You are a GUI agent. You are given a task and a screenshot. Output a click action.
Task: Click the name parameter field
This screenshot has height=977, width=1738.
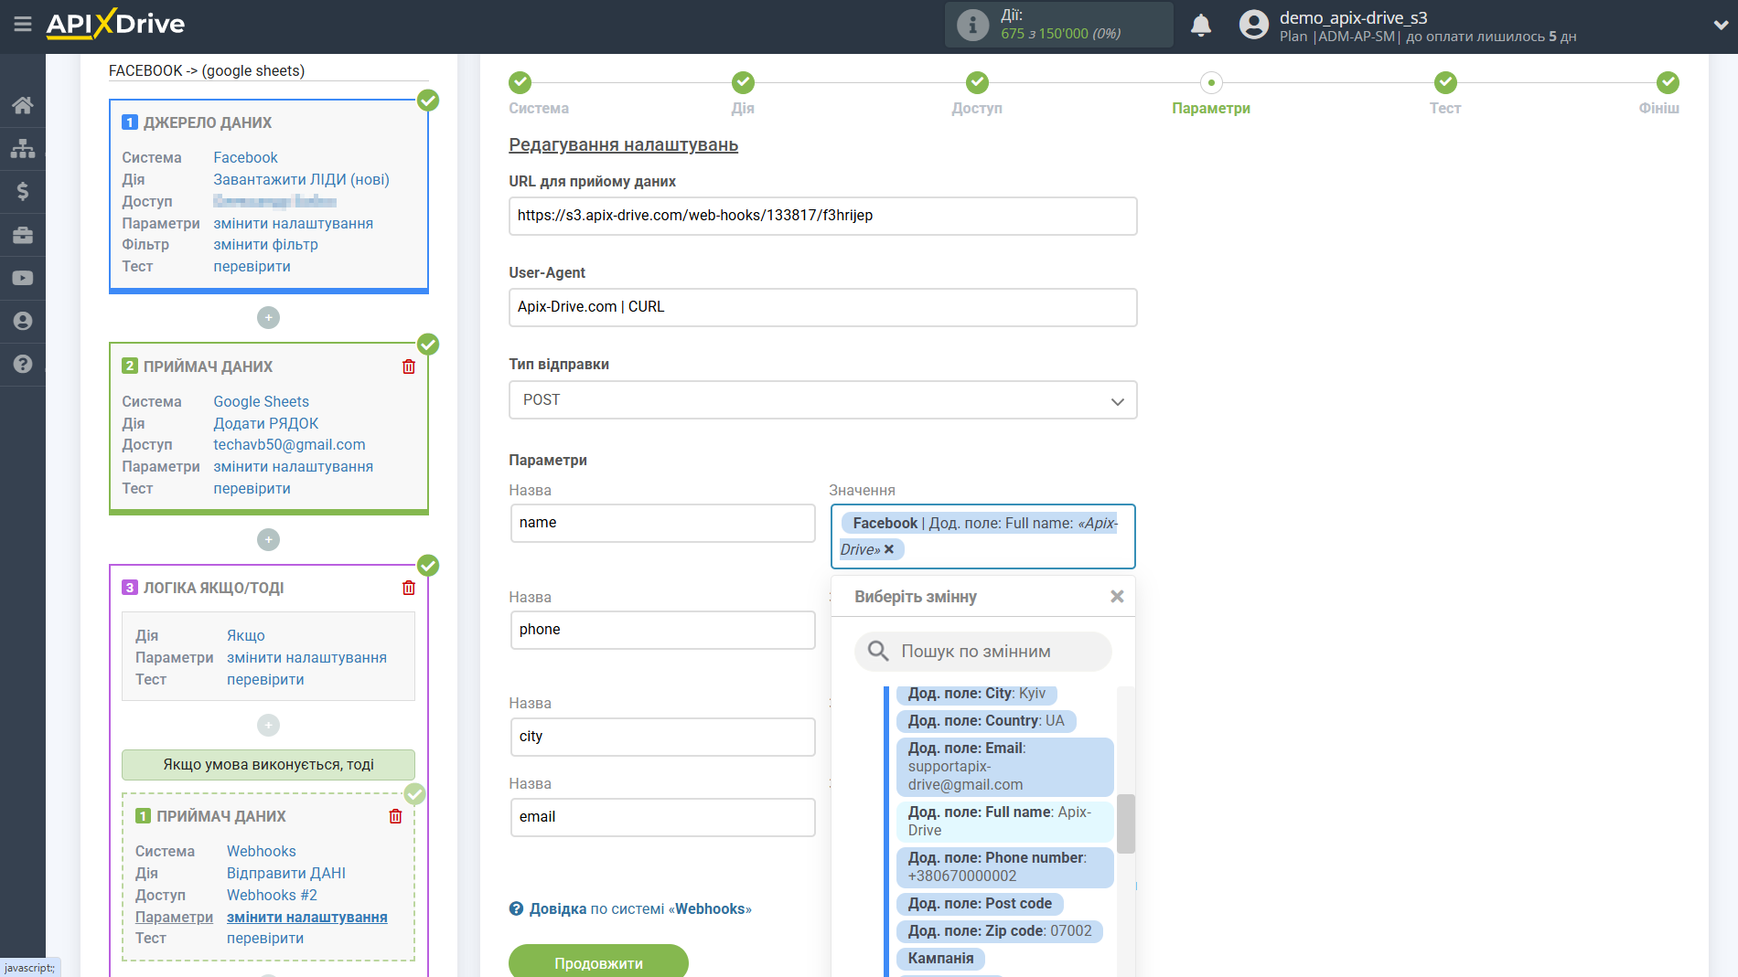point(662,523)
